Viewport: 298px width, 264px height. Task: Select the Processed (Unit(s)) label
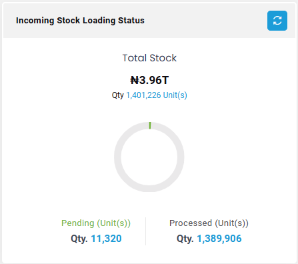tap(209, 223)
